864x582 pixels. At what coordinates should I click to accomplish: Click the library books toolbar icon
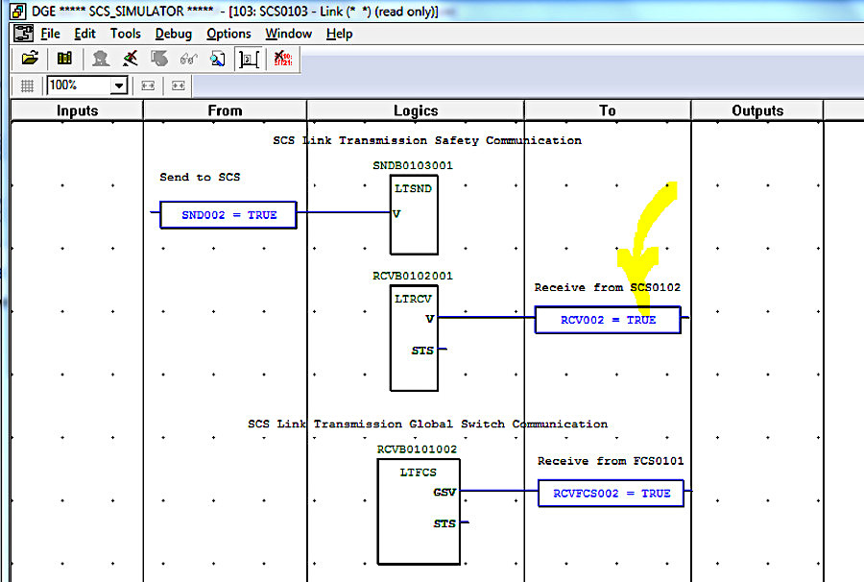click(64, 58)
